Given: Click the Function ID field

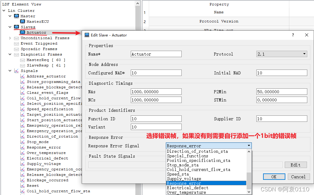Looking at the screenshot, I should pyautogui.click(x=156, y=119).
